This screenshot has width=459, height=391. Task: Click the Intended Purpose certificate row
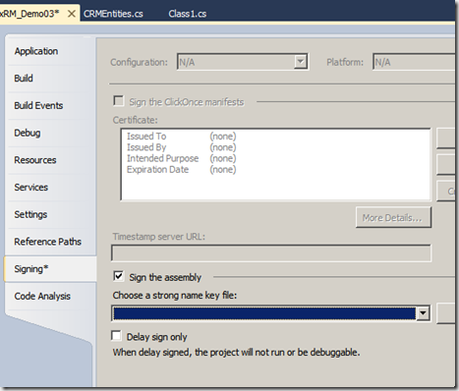coord(181,158)
